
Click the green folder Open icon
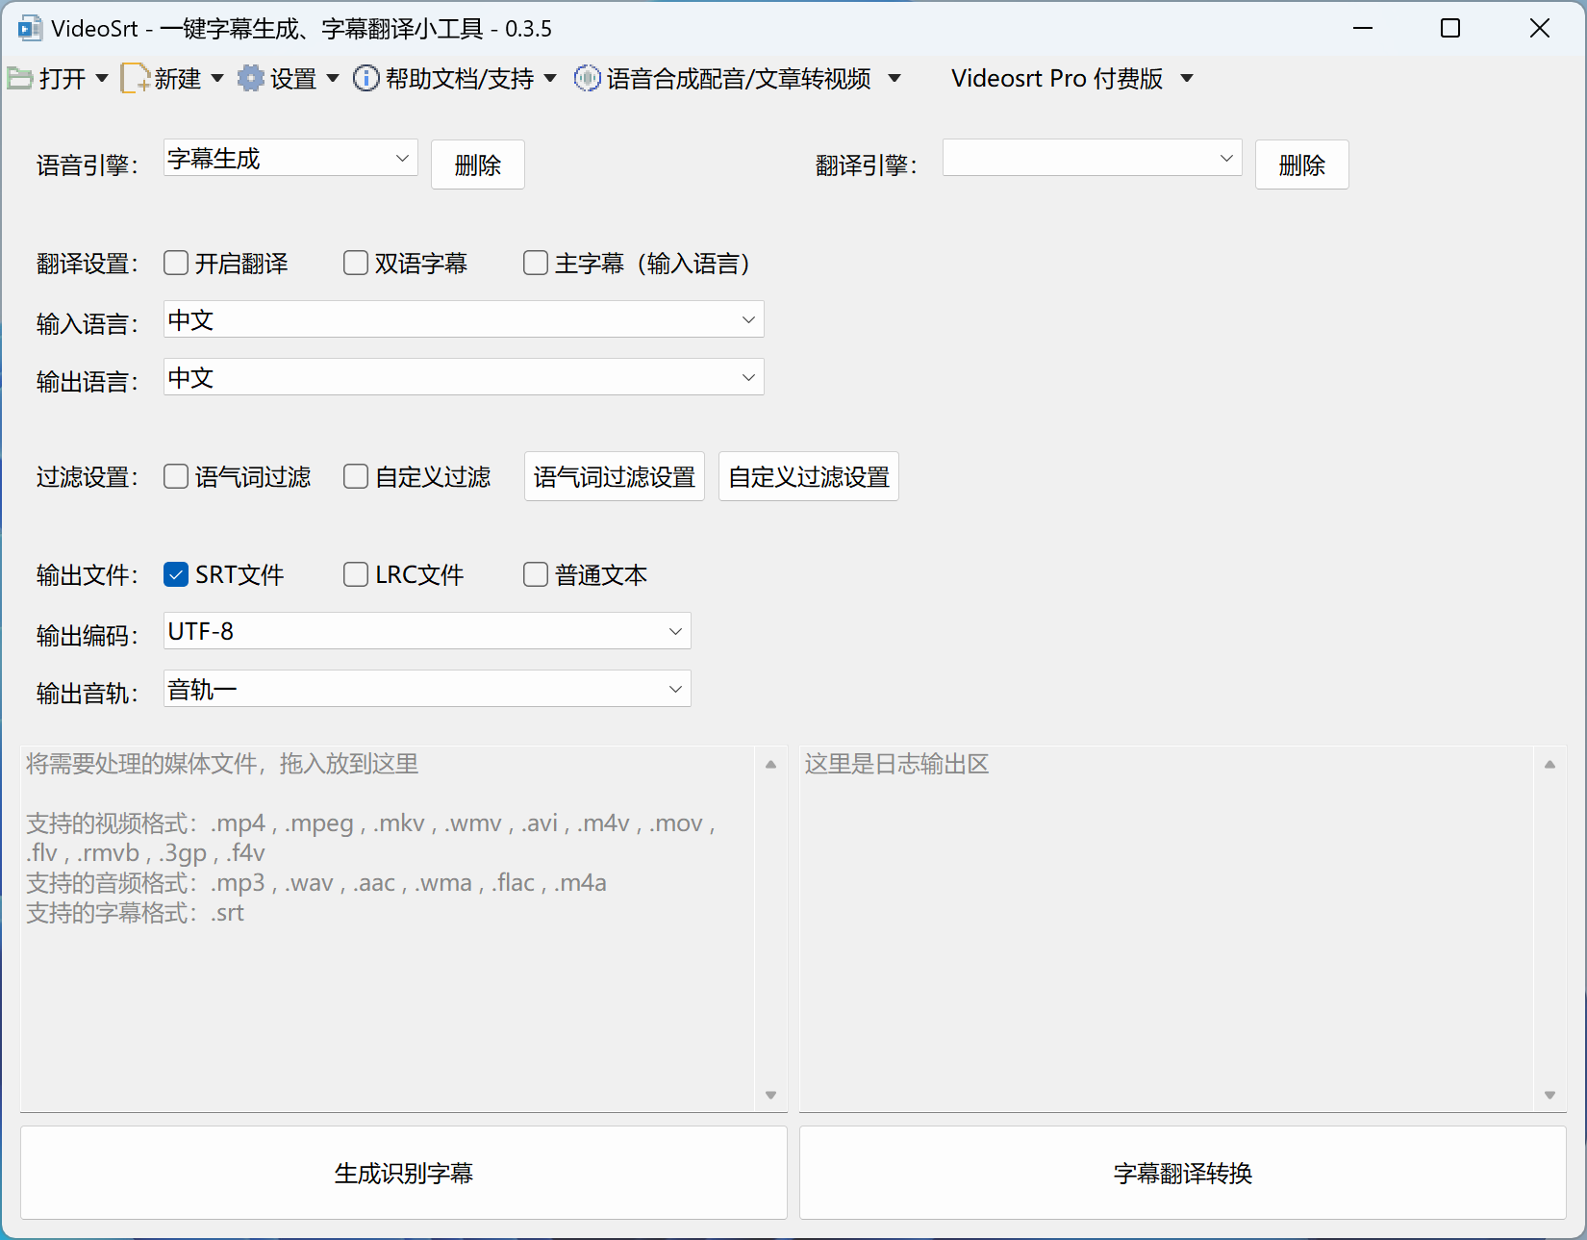[x=20, y=79]
